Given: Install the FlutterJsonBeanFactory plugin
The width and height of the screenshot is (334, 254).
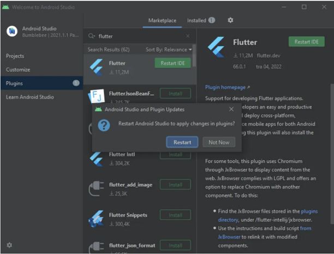Looking at the screenshot, I should coord(175,94).
